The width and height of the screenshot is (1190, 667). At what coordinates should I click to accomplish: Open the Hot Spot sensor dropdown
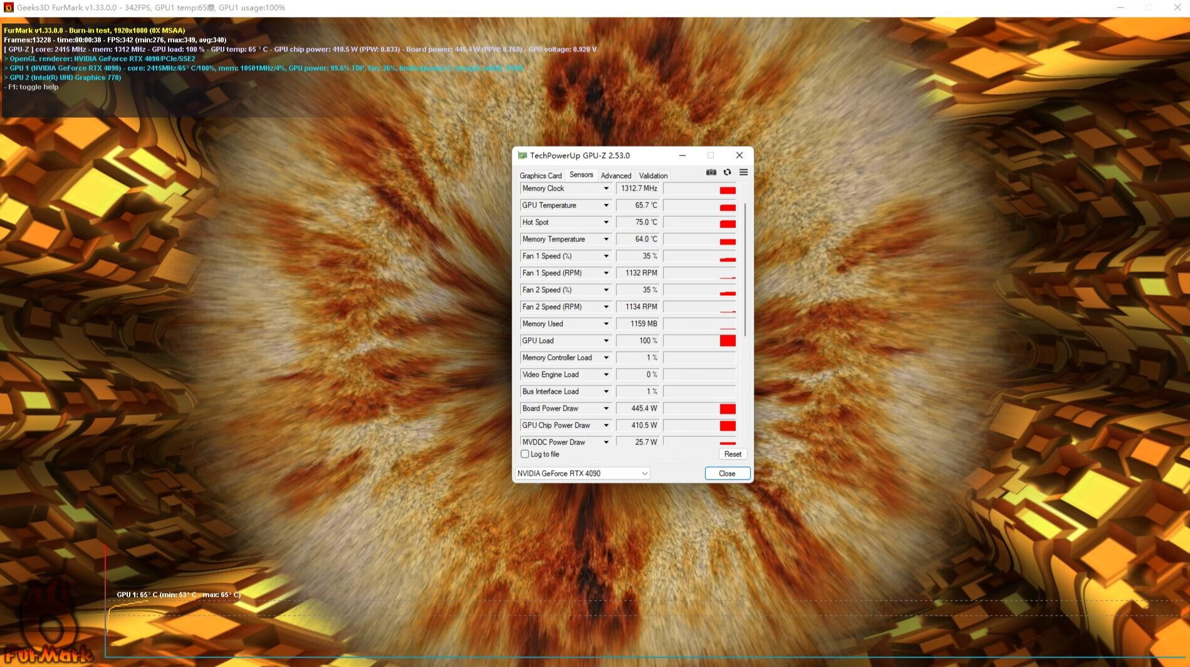point(606,223)
